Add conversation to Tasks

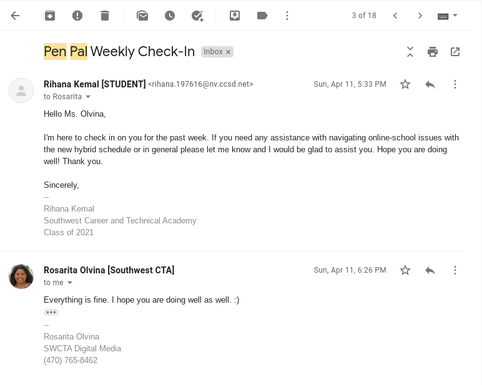[x=197, y=16]
